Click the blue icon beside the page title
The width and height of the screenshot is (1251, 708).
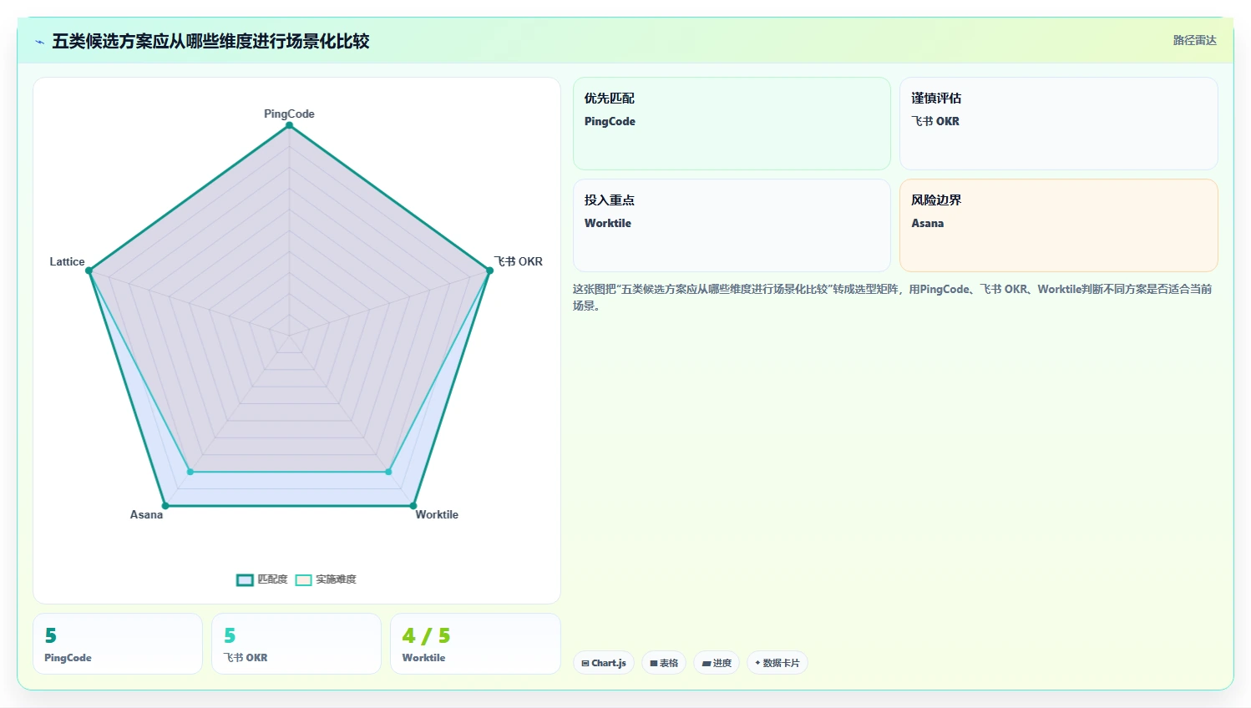39,42
